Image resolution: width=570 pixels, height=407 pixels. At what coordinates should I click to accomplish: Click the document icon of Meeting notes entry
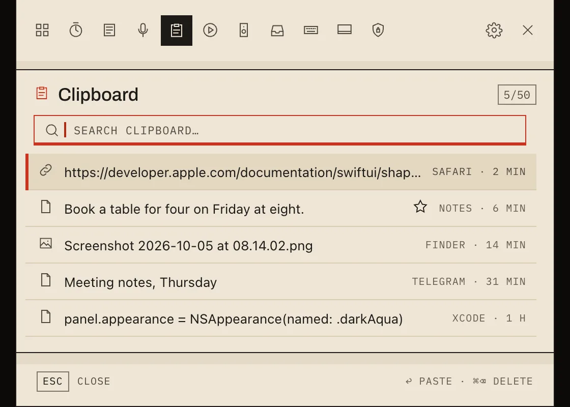pos(46,280)
